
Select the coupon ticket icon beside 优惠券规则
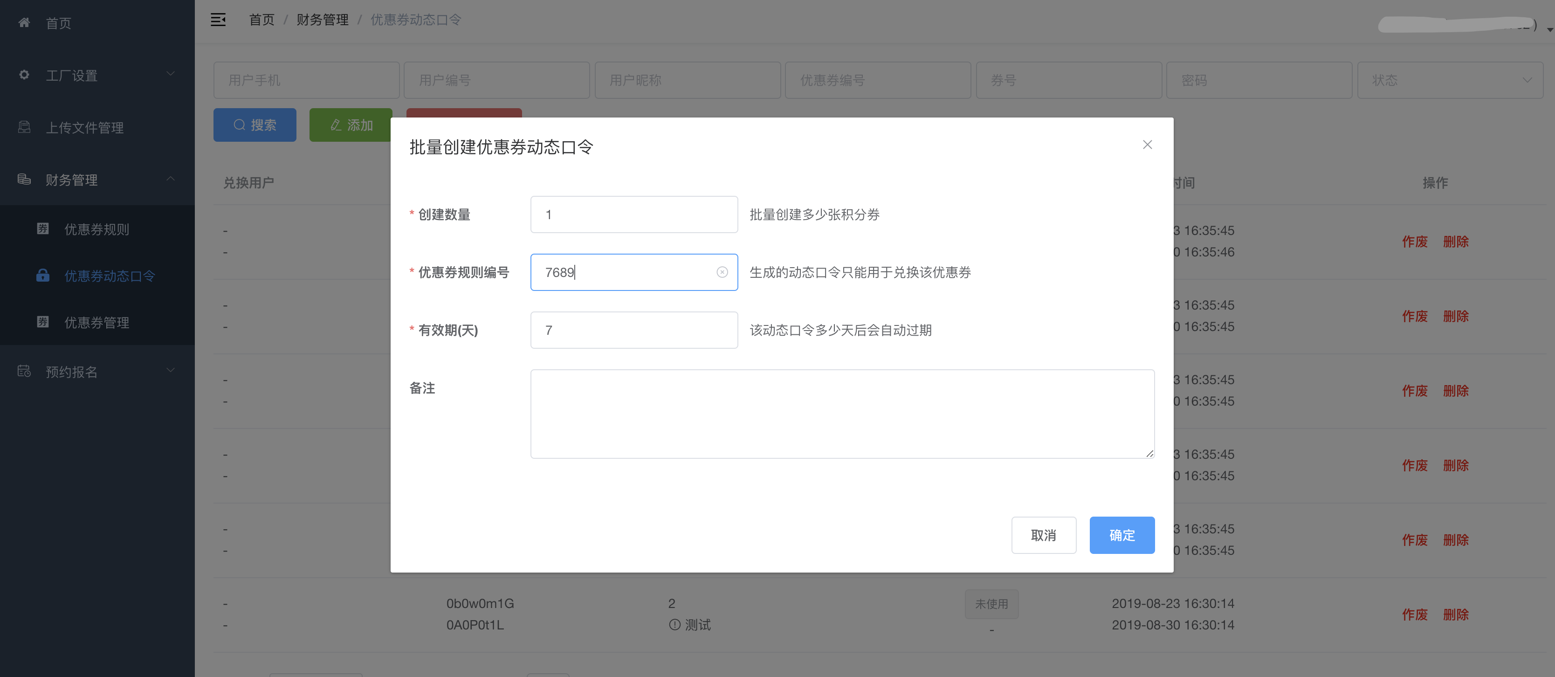(43, 229)
